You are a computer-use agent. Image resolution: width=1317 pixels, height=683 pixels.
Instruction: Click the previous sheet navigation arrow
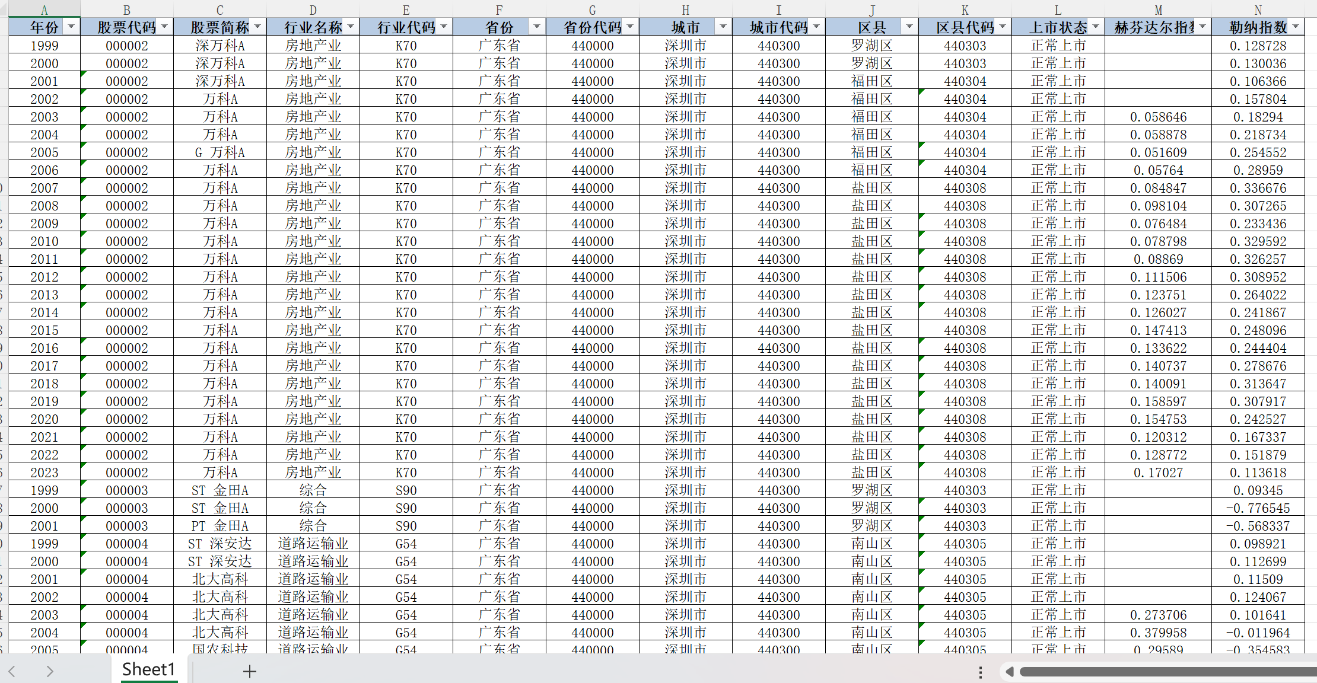[x=12, y=671]
